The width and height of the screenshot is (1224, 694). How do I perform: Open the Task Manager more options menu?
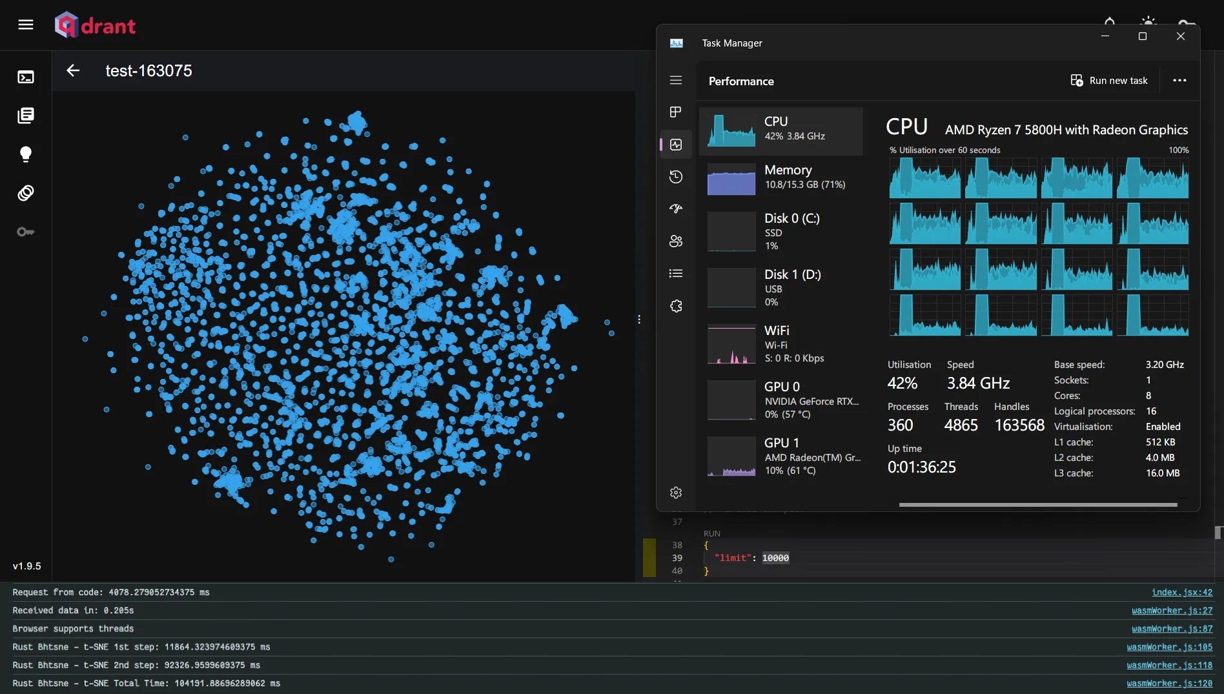click(1179, 80)
